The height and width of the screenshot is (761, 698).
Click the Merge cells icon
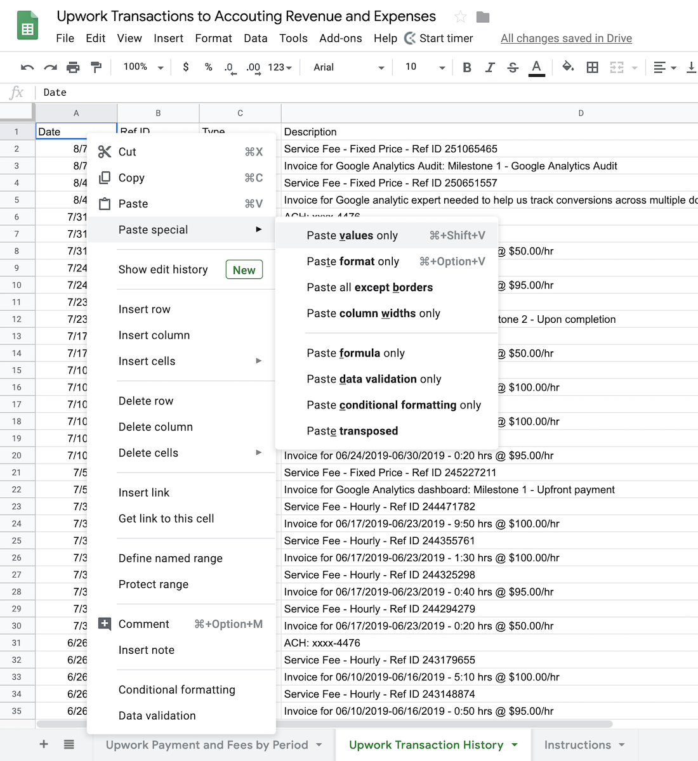[x=617, y=67]
